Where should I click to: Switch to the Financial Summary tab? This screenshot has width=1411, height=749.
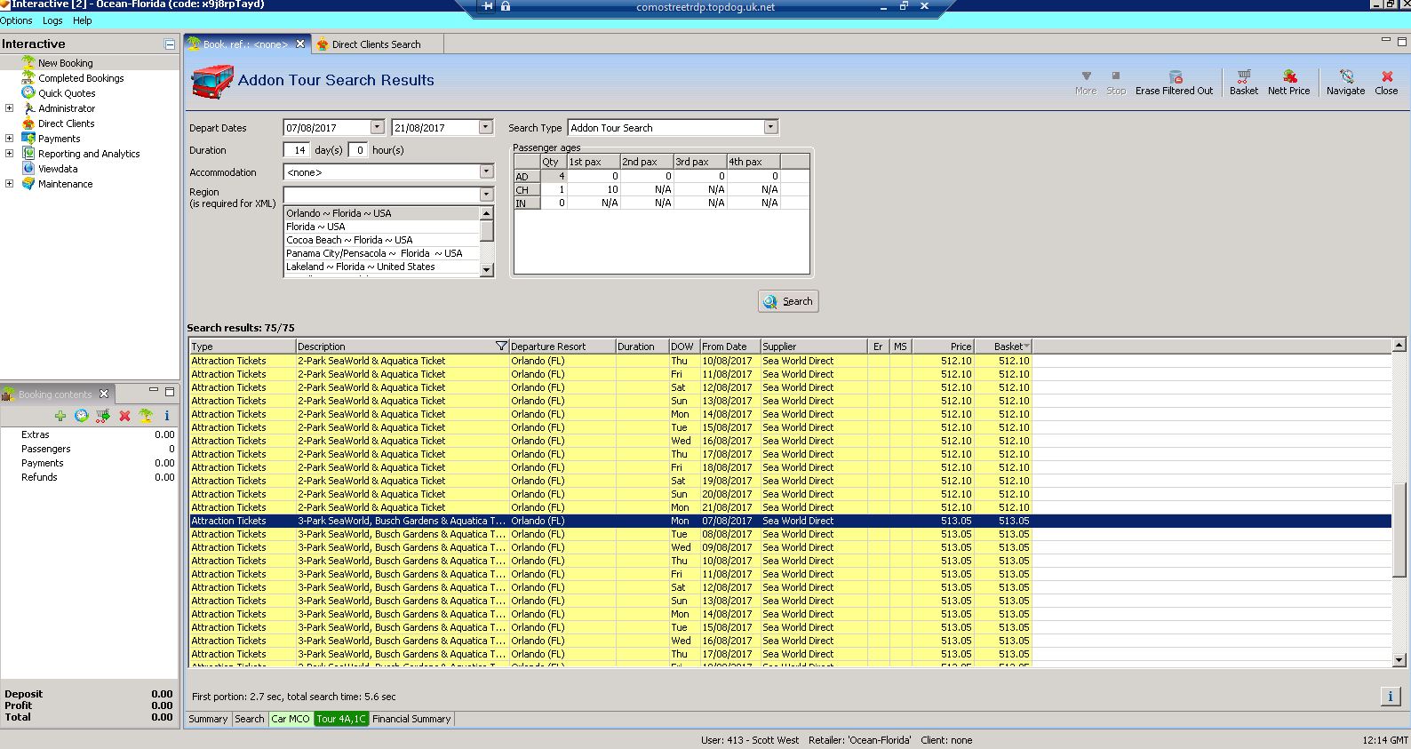click(411, 719)
